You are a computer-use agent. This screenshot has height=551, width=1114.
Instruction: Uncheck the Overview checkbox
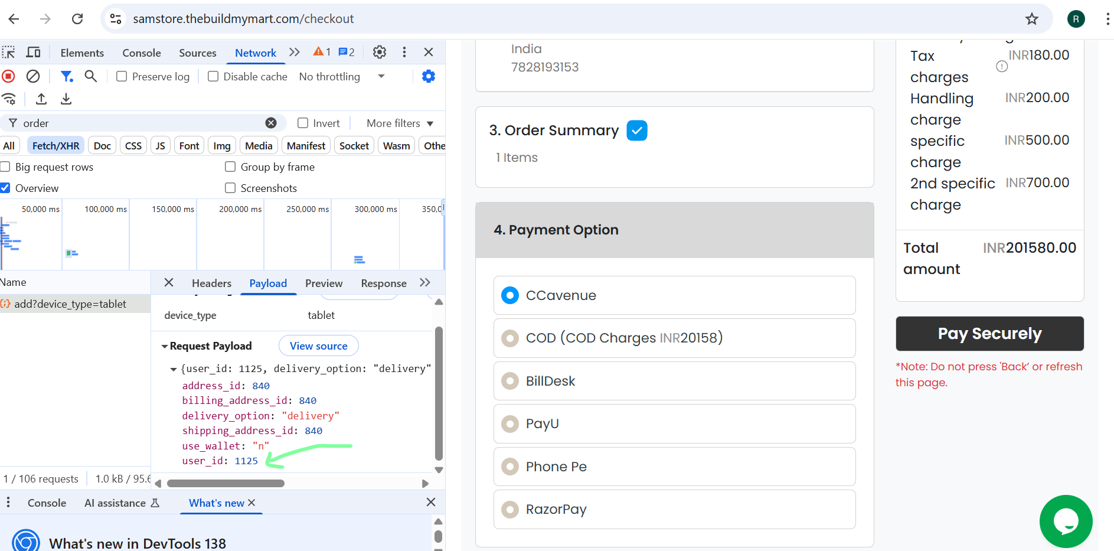pyautogui.click(x=5, y=188)
